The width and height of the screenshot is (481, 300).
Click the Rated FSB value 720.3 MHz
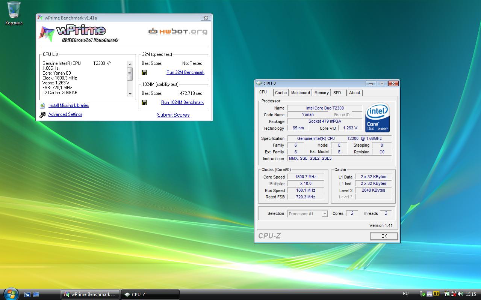point(306,197)
